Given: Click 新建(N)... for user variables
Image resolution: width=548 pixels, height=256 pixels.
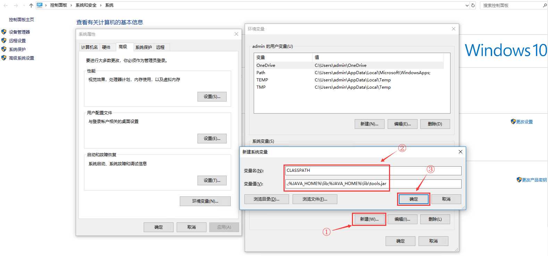Looking at the screenshot, I should point(369,124).
